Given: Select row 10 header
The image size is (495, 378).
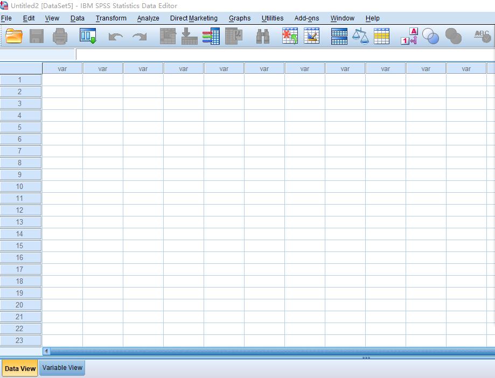Looking at the screenshot, I should (20, 186).
